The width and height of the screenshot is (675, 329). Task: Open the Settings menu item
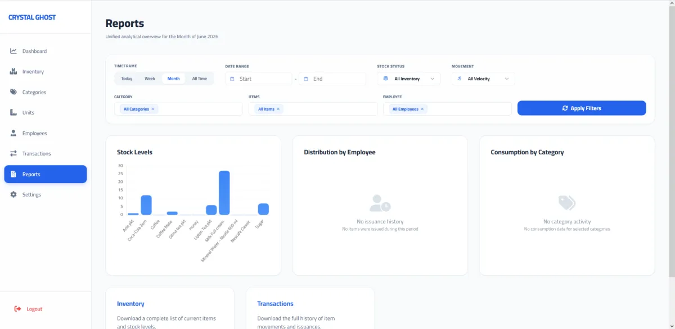coord(46,195)
